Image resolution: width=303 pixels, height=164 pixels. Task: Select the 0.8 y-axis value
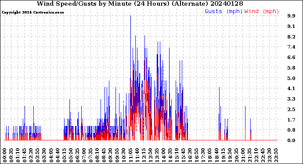291,130
